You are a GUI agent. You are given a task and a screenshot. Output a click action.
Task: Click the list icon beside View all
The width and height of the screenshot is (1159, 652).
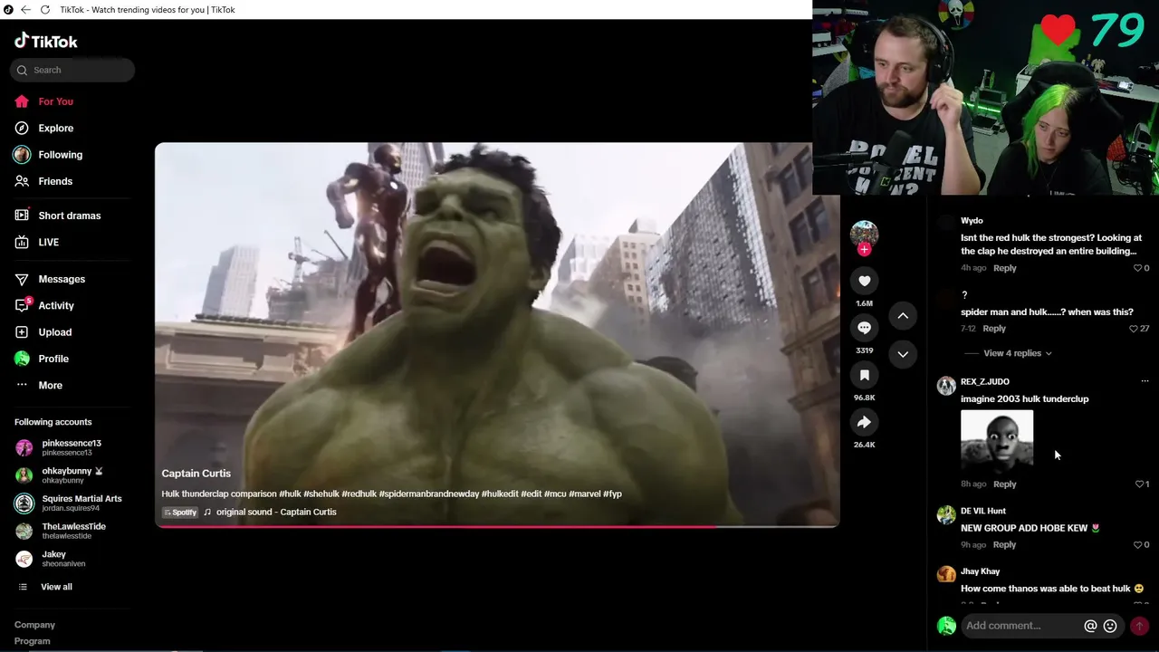click(x=23, y=587)
